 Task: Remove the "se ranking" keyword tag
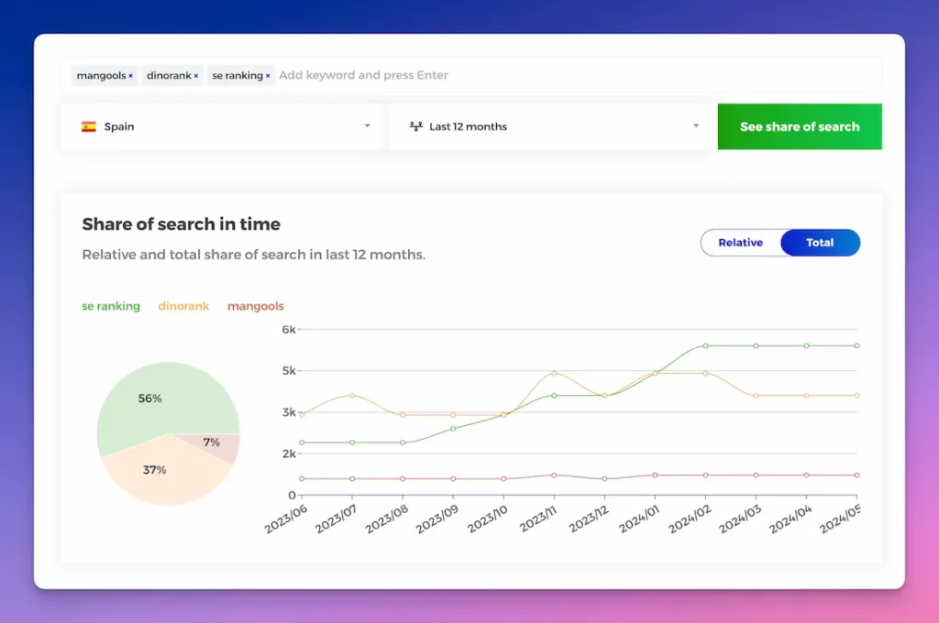268,75
